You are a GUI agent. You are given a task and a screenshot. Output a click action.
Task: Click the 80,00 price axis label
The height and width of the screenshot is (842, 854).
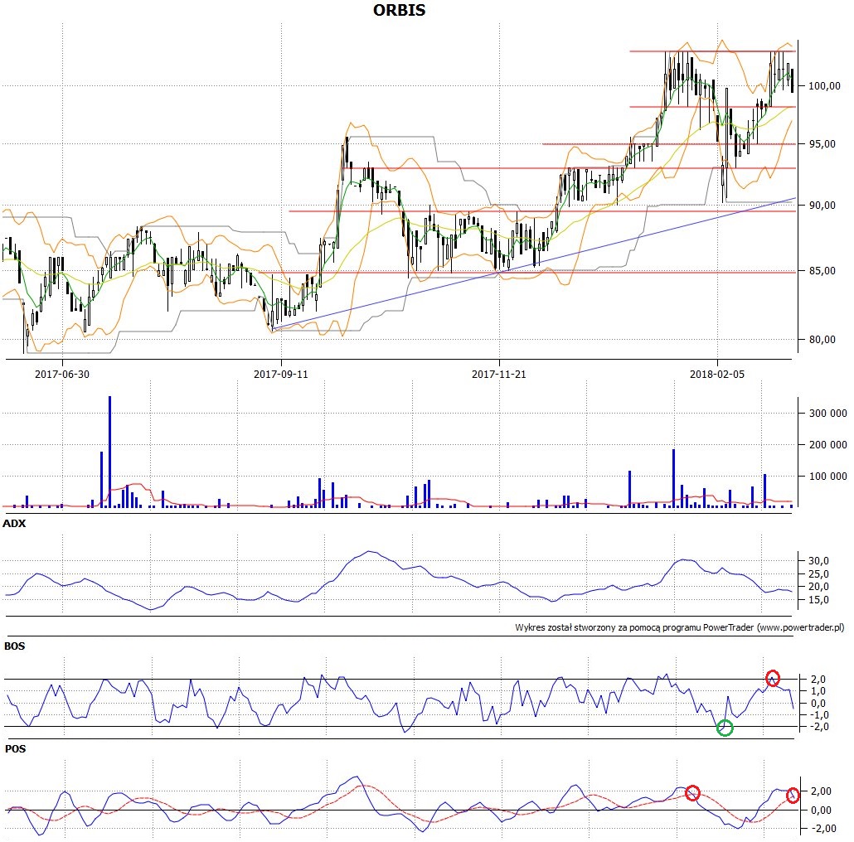pos(822,339)
